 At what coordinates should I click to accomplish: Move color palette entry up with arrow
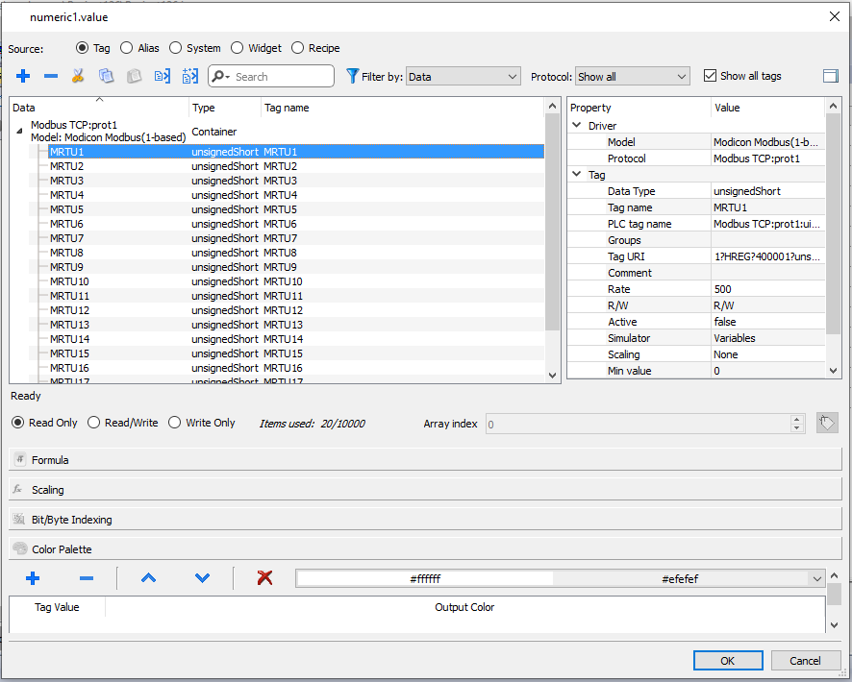(148, 578)
